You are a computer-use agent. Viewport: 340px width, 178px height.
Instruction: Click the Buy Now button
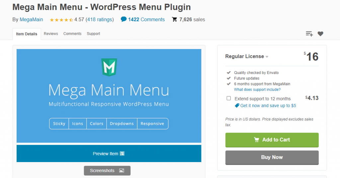pyautogui.click(x=272, y=157)
